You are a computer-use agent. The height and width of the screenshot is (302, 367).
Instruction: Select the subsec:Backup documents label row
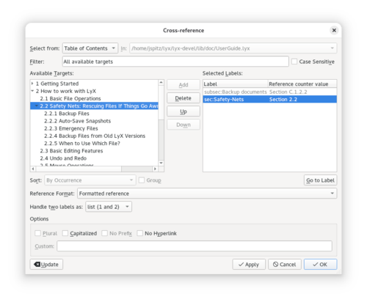[269, 92]
